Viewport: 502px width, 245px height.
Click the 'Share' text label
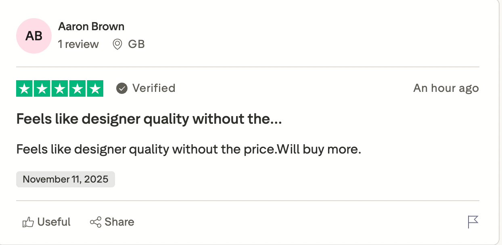pos(119,222)
